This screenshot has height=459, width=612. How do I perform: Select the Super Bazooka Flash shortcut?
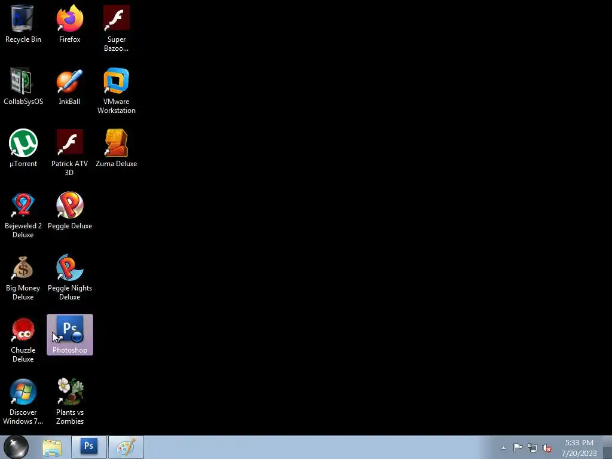click(117, 28)
